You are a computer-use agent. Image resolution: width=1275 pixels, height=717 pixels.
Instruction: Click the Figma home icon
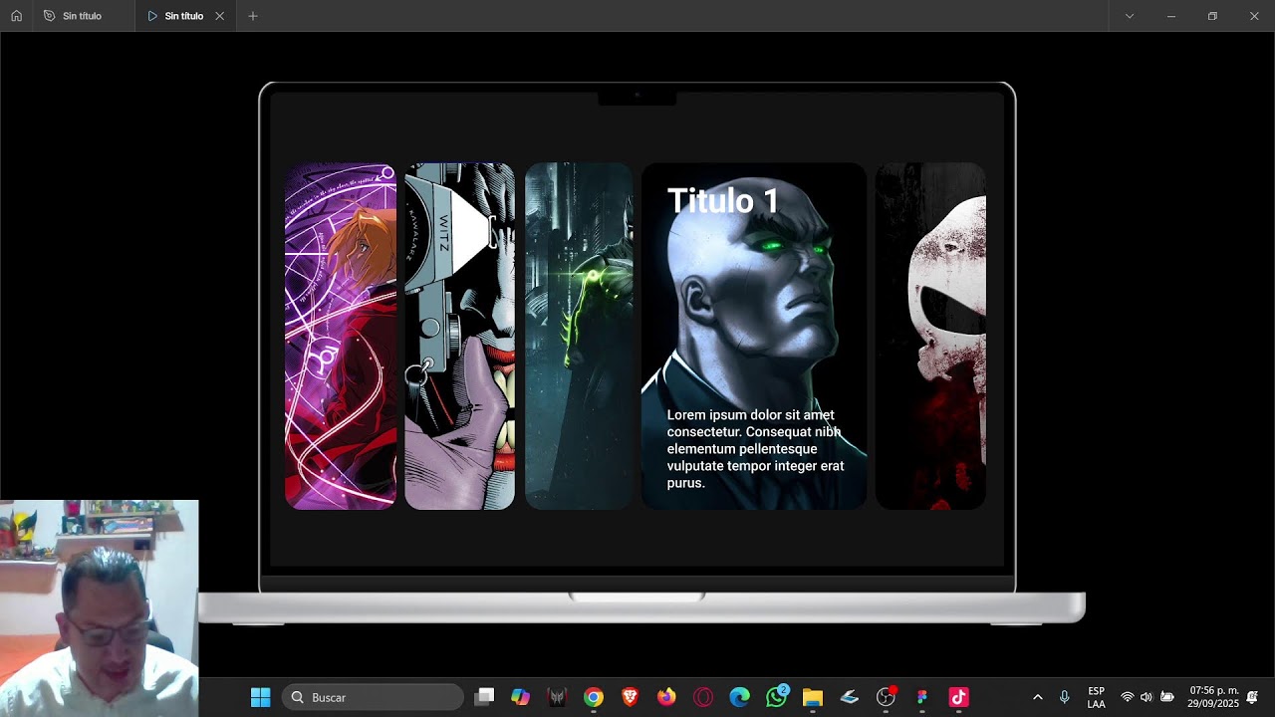16,16
